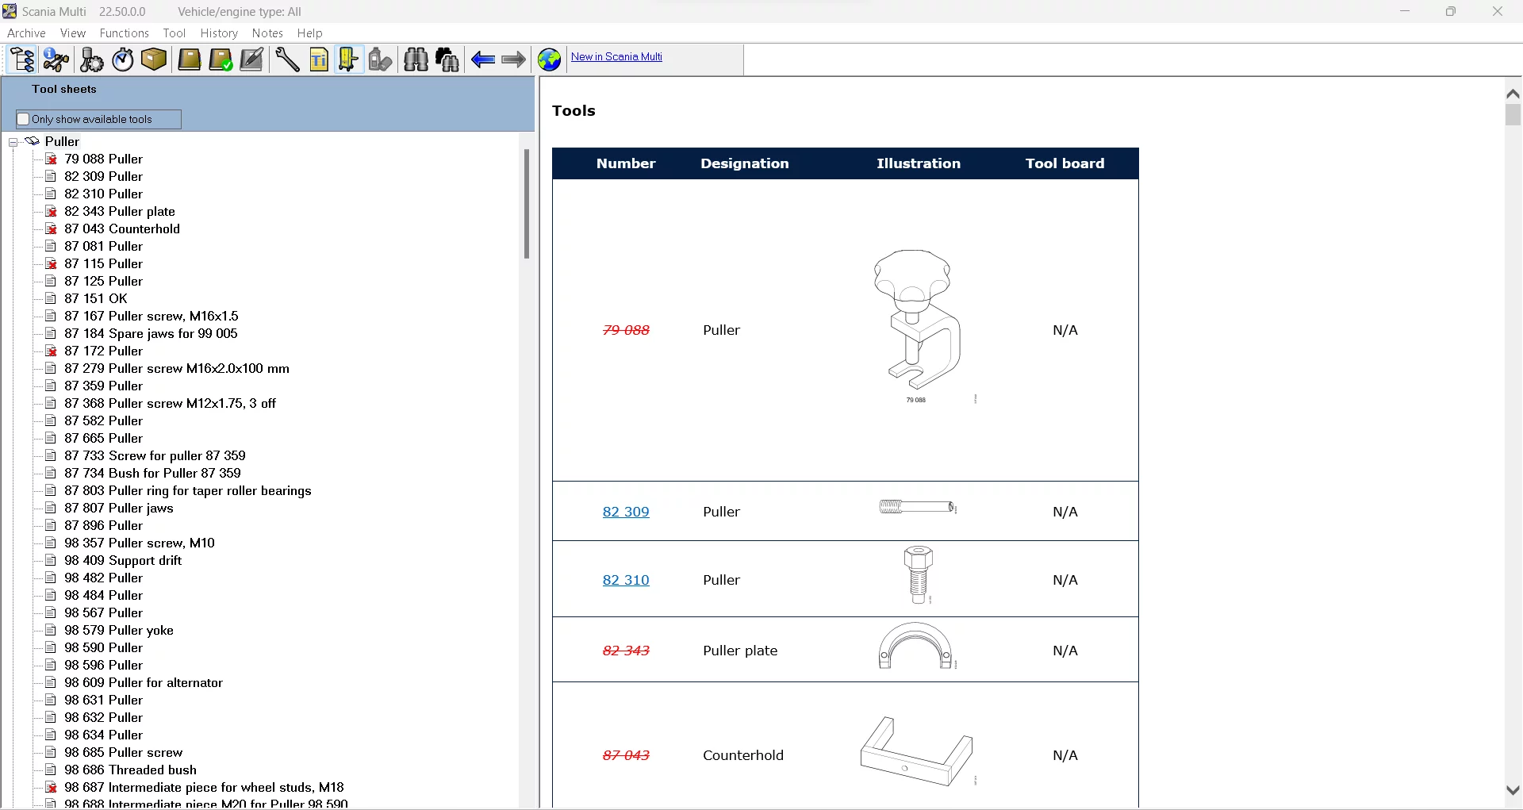Click the yellow Ti document icon

tap(319, 60)
